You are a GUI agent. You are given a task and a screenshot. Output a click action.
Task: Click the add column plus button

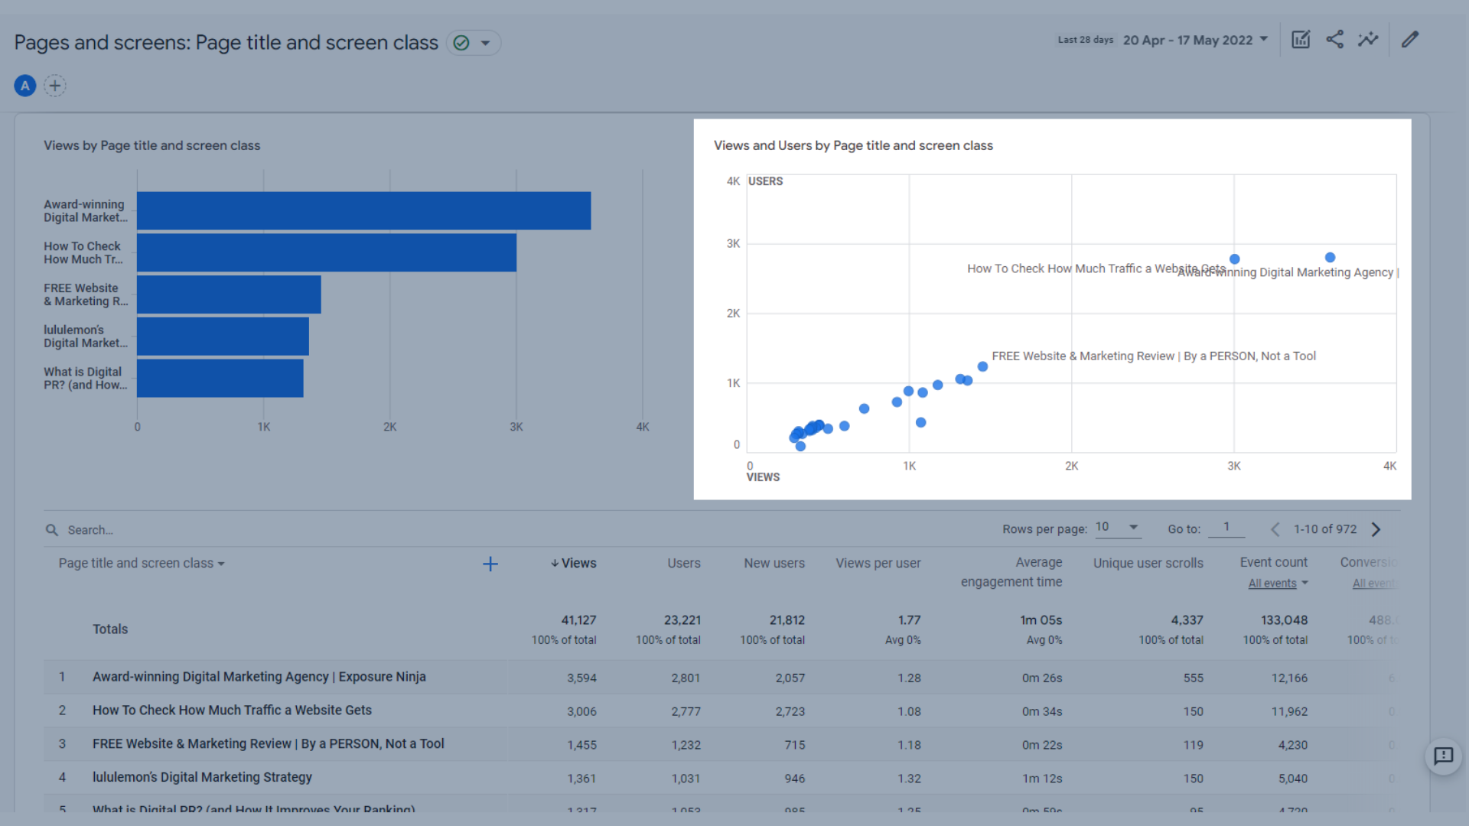coord(490,564)
